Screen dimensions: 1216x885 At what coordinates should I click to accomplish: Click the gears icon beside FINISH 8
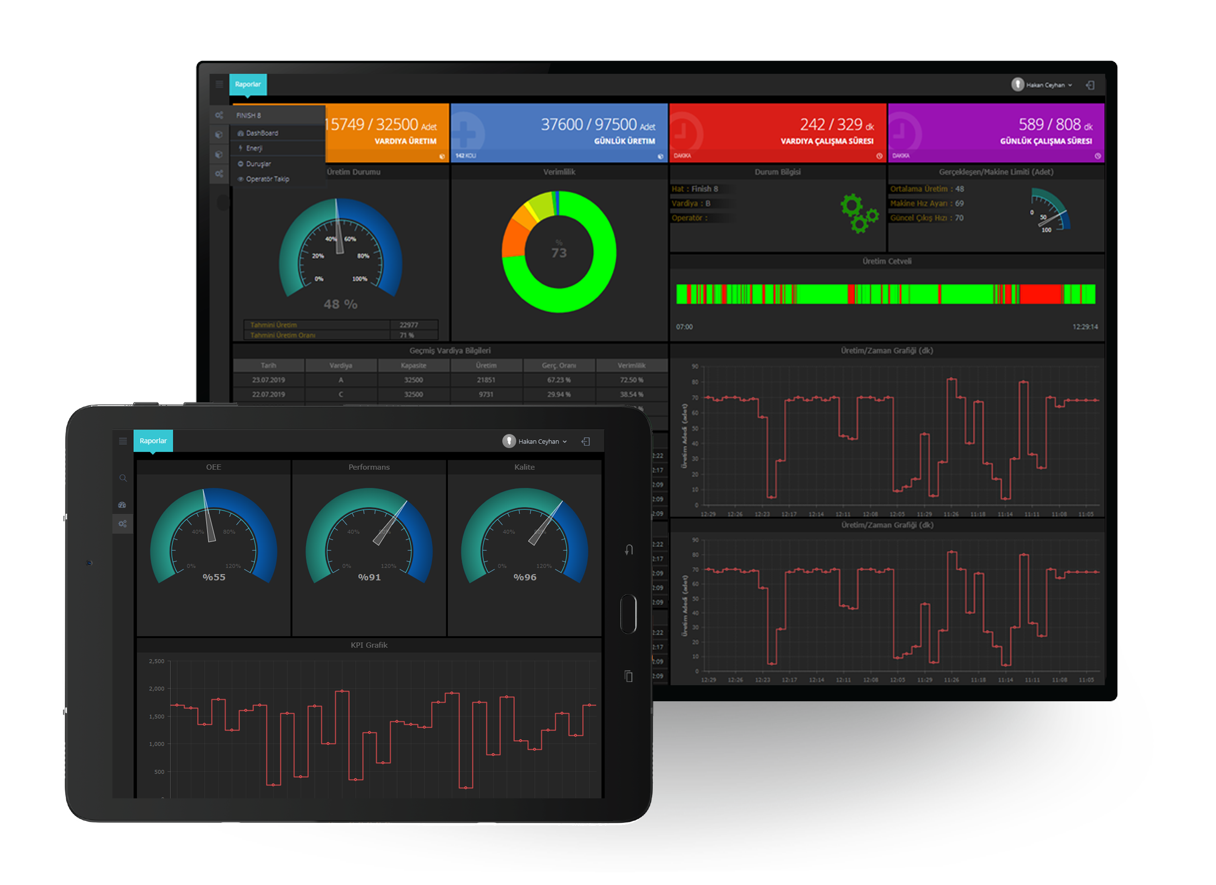tap(219, 115)
